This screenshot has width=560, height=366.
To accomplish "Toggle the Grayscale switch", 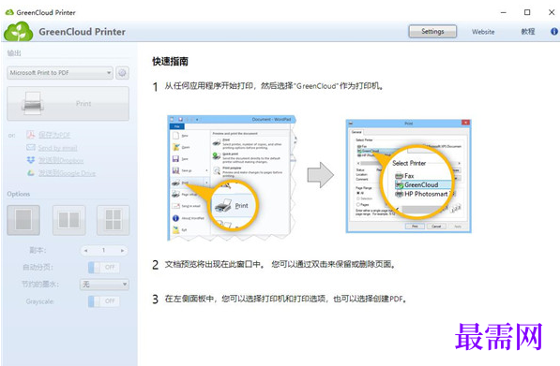I will [x=104, y=301].
